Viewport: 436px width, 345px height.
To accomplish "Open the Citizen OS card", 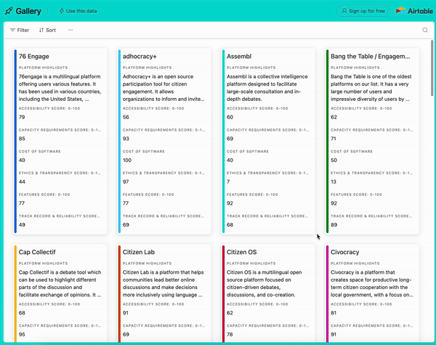I will point(268,293).
